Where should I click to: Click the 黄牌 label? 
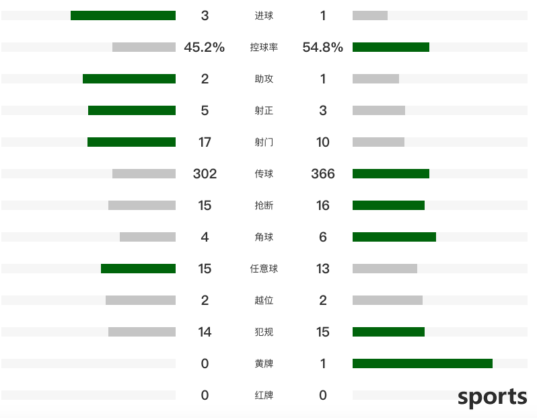[x=264, y=363]
